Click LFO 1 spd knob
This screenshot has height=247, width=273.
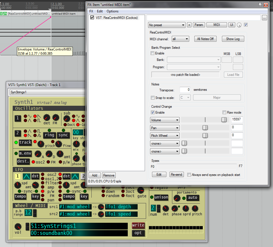[x=17, y=185]
